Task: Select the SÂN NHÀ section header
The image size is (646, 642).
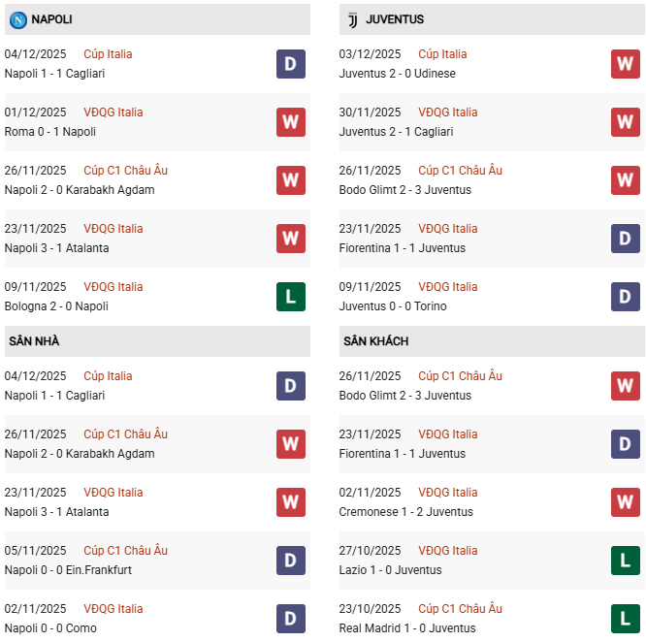Action: (x=35, y=341)
